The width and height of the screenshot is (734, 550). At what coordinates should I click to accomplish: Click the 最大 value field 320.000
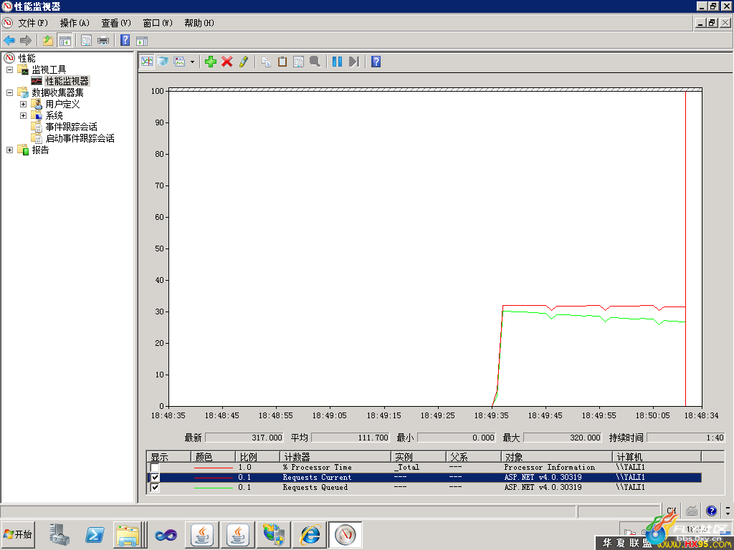point(562,438)
